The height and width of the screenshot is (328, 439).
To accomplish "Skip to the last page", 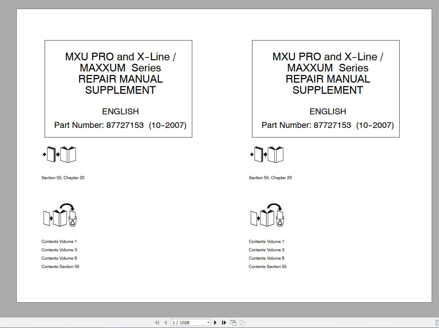I will (224, 322).
